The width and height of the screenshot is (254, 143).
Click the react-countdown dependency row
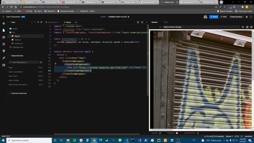pos(25,72)
